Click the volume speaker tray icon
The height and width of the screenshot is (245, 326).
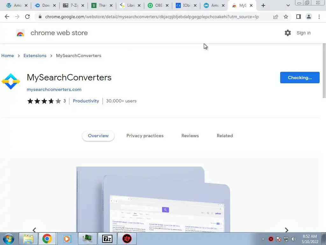pyautogui.click(x=294, y=239)
